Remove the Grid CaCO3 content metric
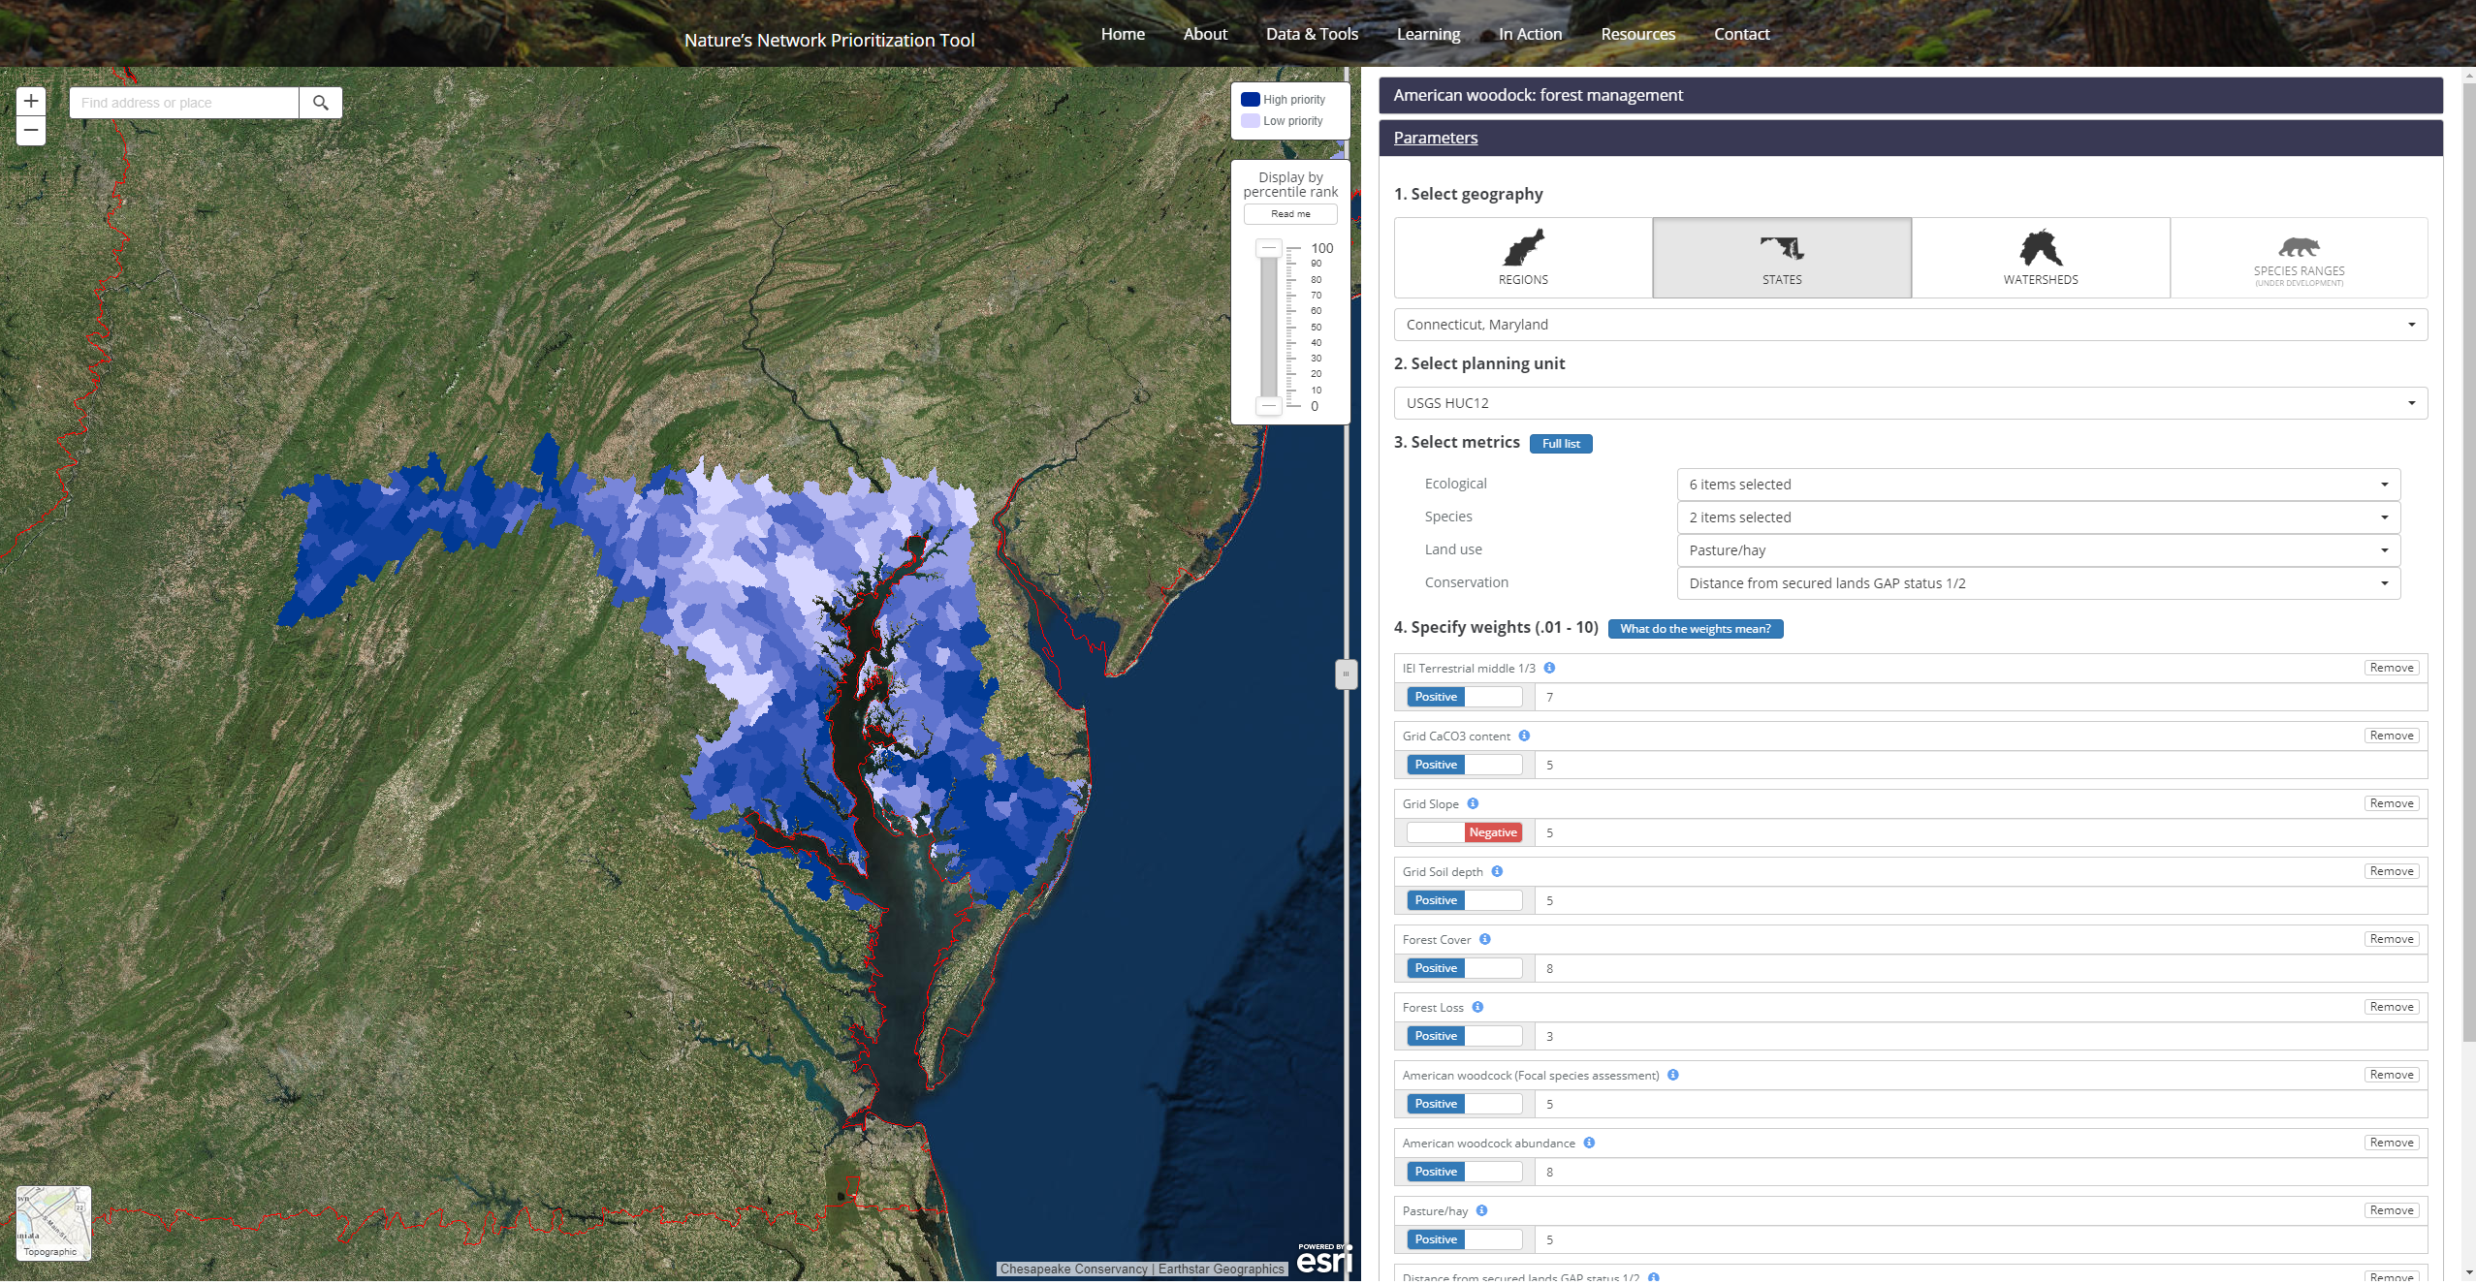Viewport: 2476px width, 1285px height. point(2391,736)
